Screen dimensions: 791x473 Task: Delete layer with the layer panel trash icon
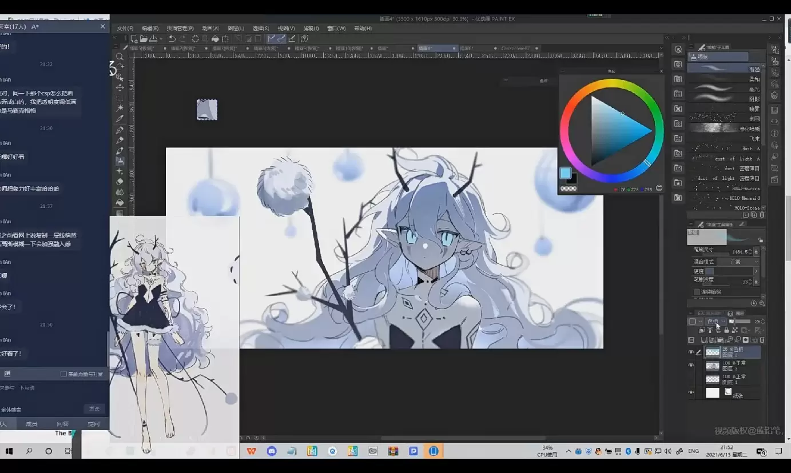coord(762,340)
